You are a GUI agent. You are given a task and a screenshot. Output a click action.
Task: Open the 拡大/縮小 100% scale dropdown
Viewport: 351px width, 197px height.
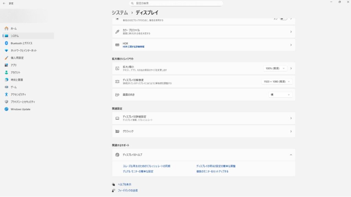pos(275,68)
